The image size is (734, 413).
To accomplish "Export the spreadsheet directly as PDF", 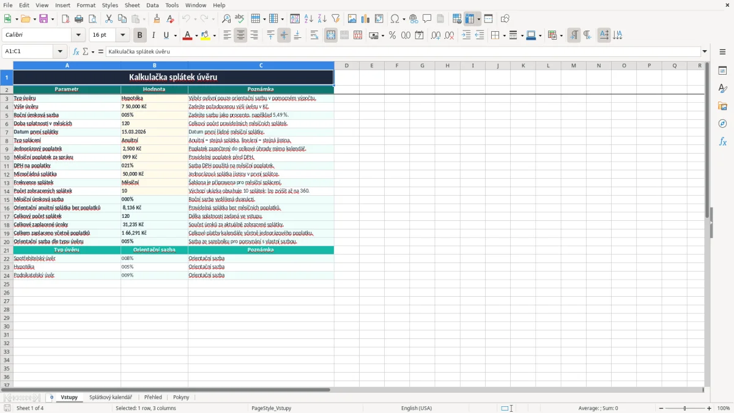I will pyautogui.click(x=65, y=19).
